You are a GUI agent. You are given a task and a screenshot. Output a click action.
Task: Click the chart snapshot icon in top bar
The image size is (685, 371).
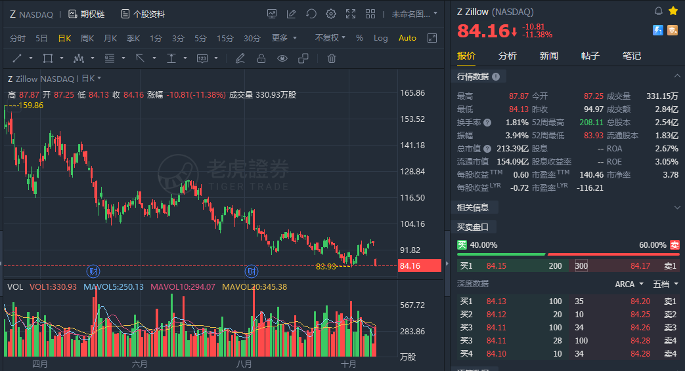tap(272, 14)
